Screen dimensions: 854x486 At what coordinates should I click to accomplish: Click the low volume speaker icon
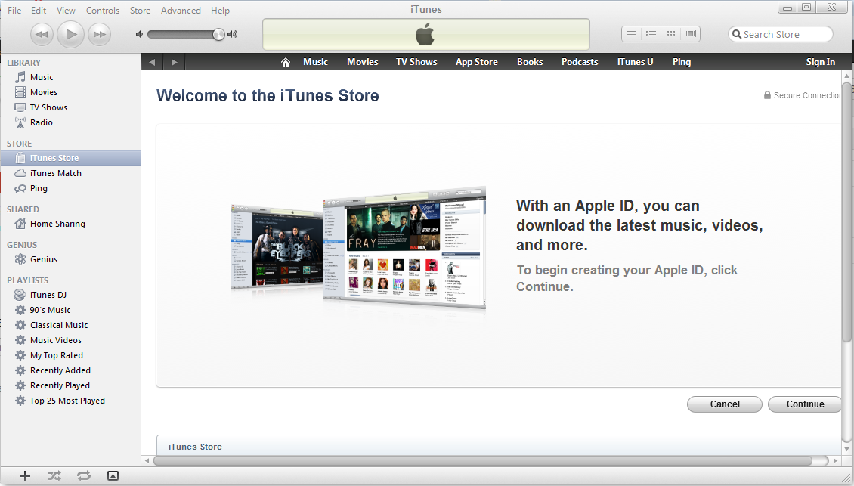(x=139, y=34)
